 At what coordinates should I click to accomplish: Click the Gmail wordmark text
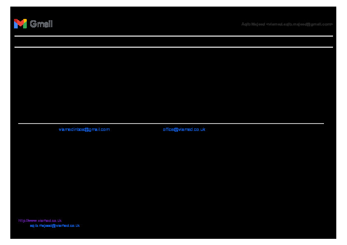(41, 24)
